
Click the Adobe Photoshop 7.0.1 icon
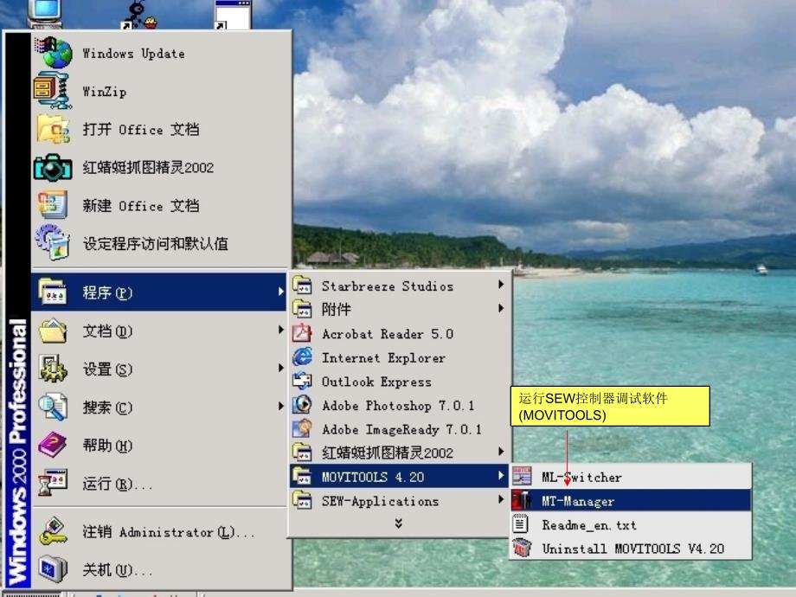click(302, 405)
